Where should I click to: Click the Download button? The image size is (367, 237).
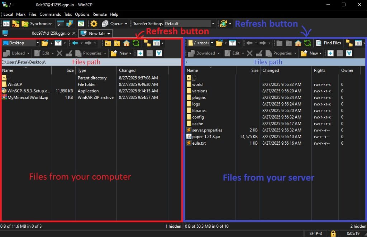(202, 53)
